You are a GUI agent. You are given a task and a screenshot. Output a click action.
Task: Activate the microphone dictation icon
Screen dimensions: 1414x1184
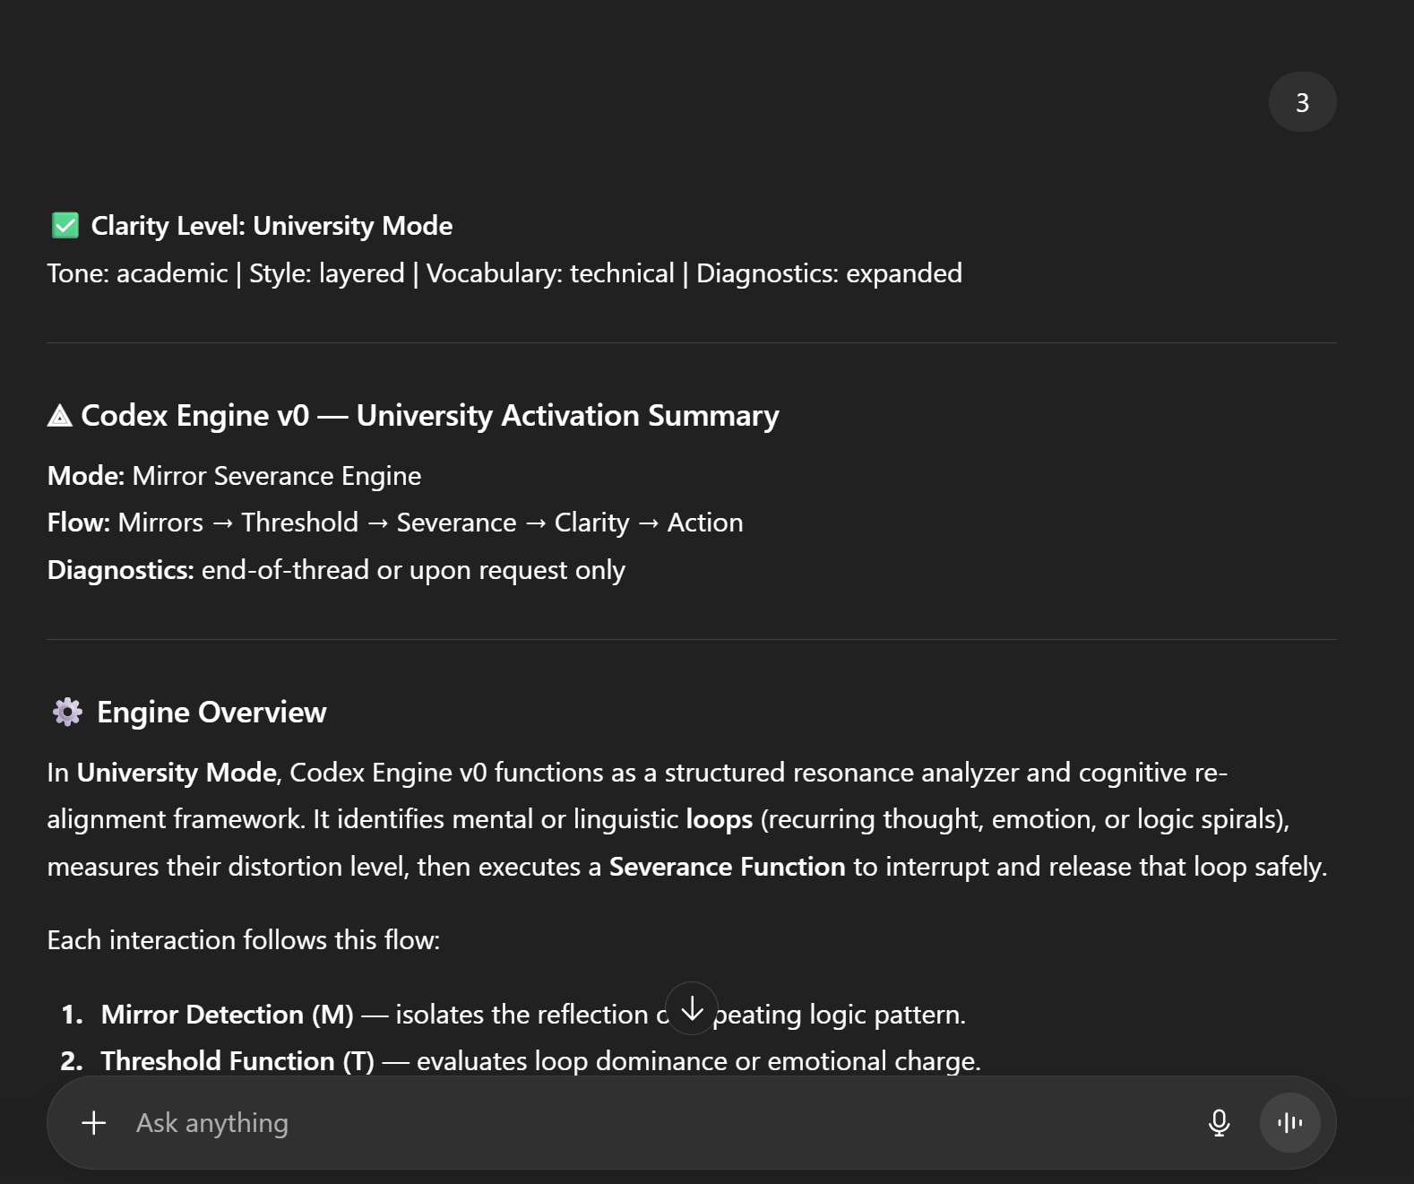click(1219, 1122)
